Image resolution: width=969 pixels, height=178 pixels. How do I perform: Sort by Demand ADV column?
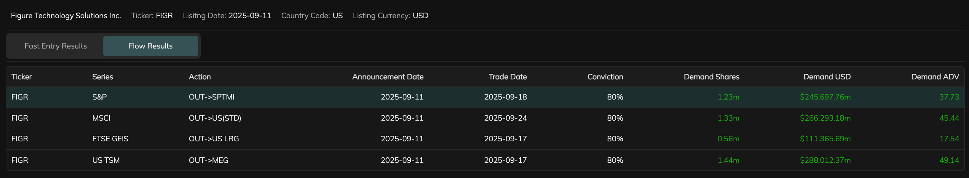pyautogui.click(x=935, y=77)
